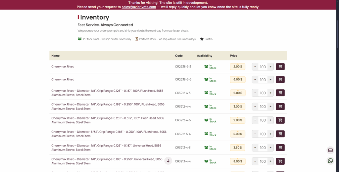339x172 pixels.
Task: Click the Availability column header
Action: (x=204, y=56)
